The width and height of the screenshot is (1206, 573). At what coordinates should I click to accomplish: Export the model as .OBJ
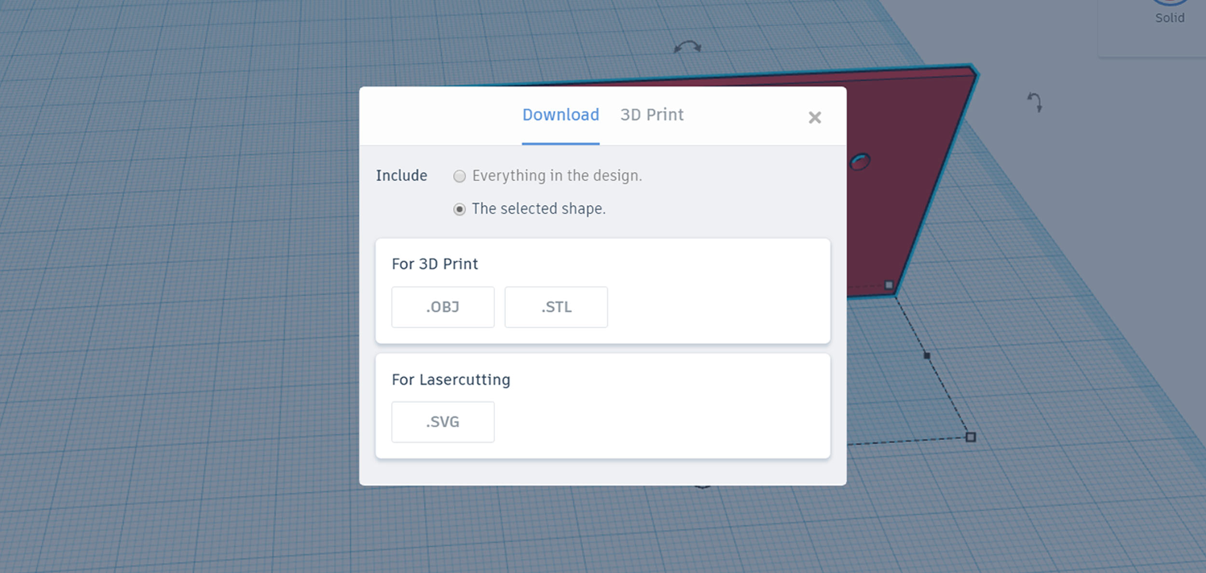click(x=442, y=307)
